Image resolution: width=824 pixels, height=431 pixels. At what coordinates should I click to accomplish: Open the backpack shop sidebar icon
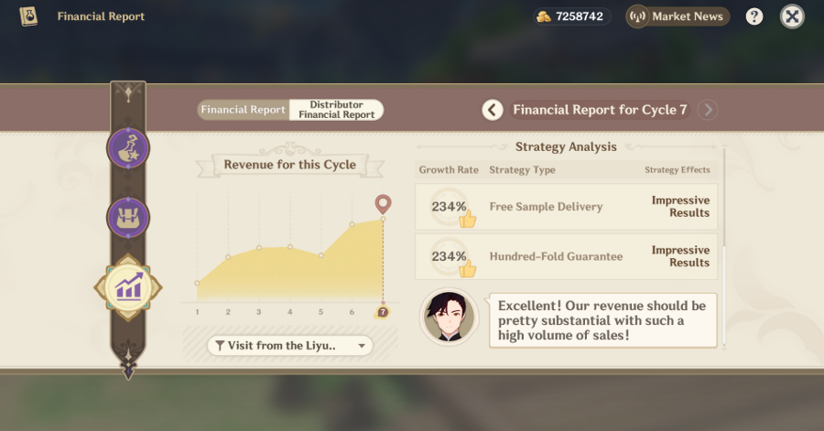pyautogui.click(x=128, y=218)
